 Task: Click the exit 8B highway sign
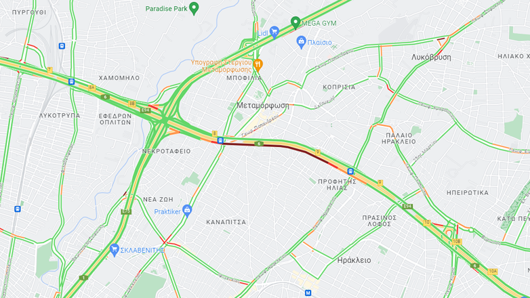132,104
